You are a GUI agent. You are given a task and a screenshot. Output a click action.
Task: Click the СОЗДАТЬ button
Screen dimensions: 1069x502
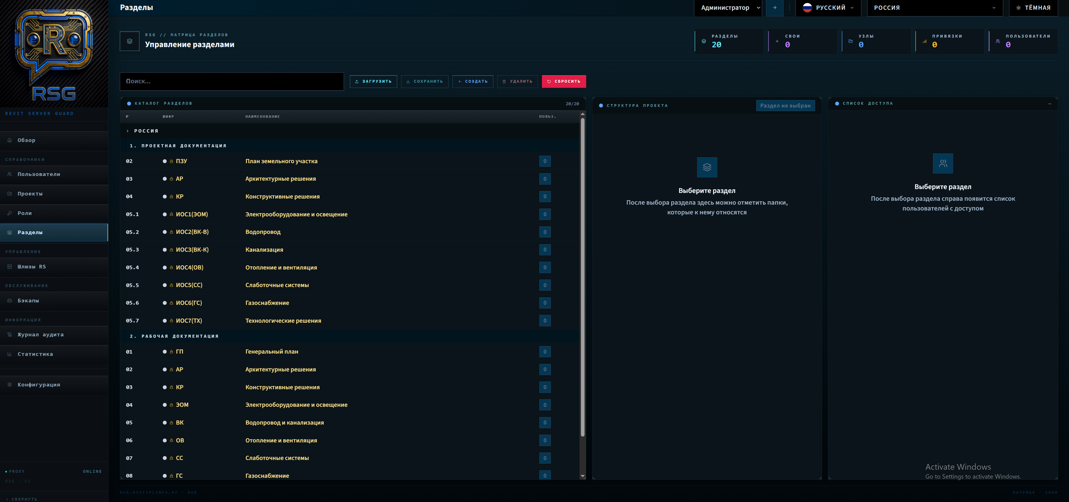tap(473, 81)
